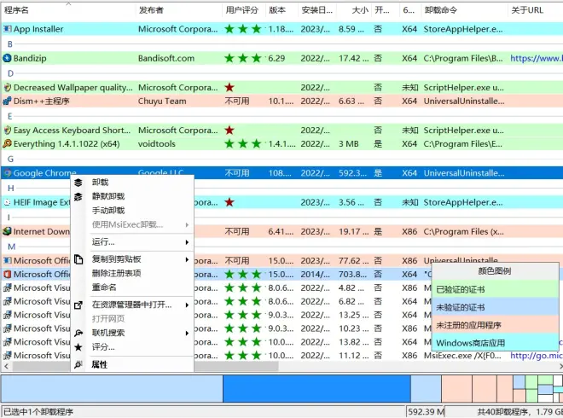This screenshot has width=563, height=418.
Task: Click the Internet Download Manager icon
Action: pyautogui.click(x=7, y=232)
